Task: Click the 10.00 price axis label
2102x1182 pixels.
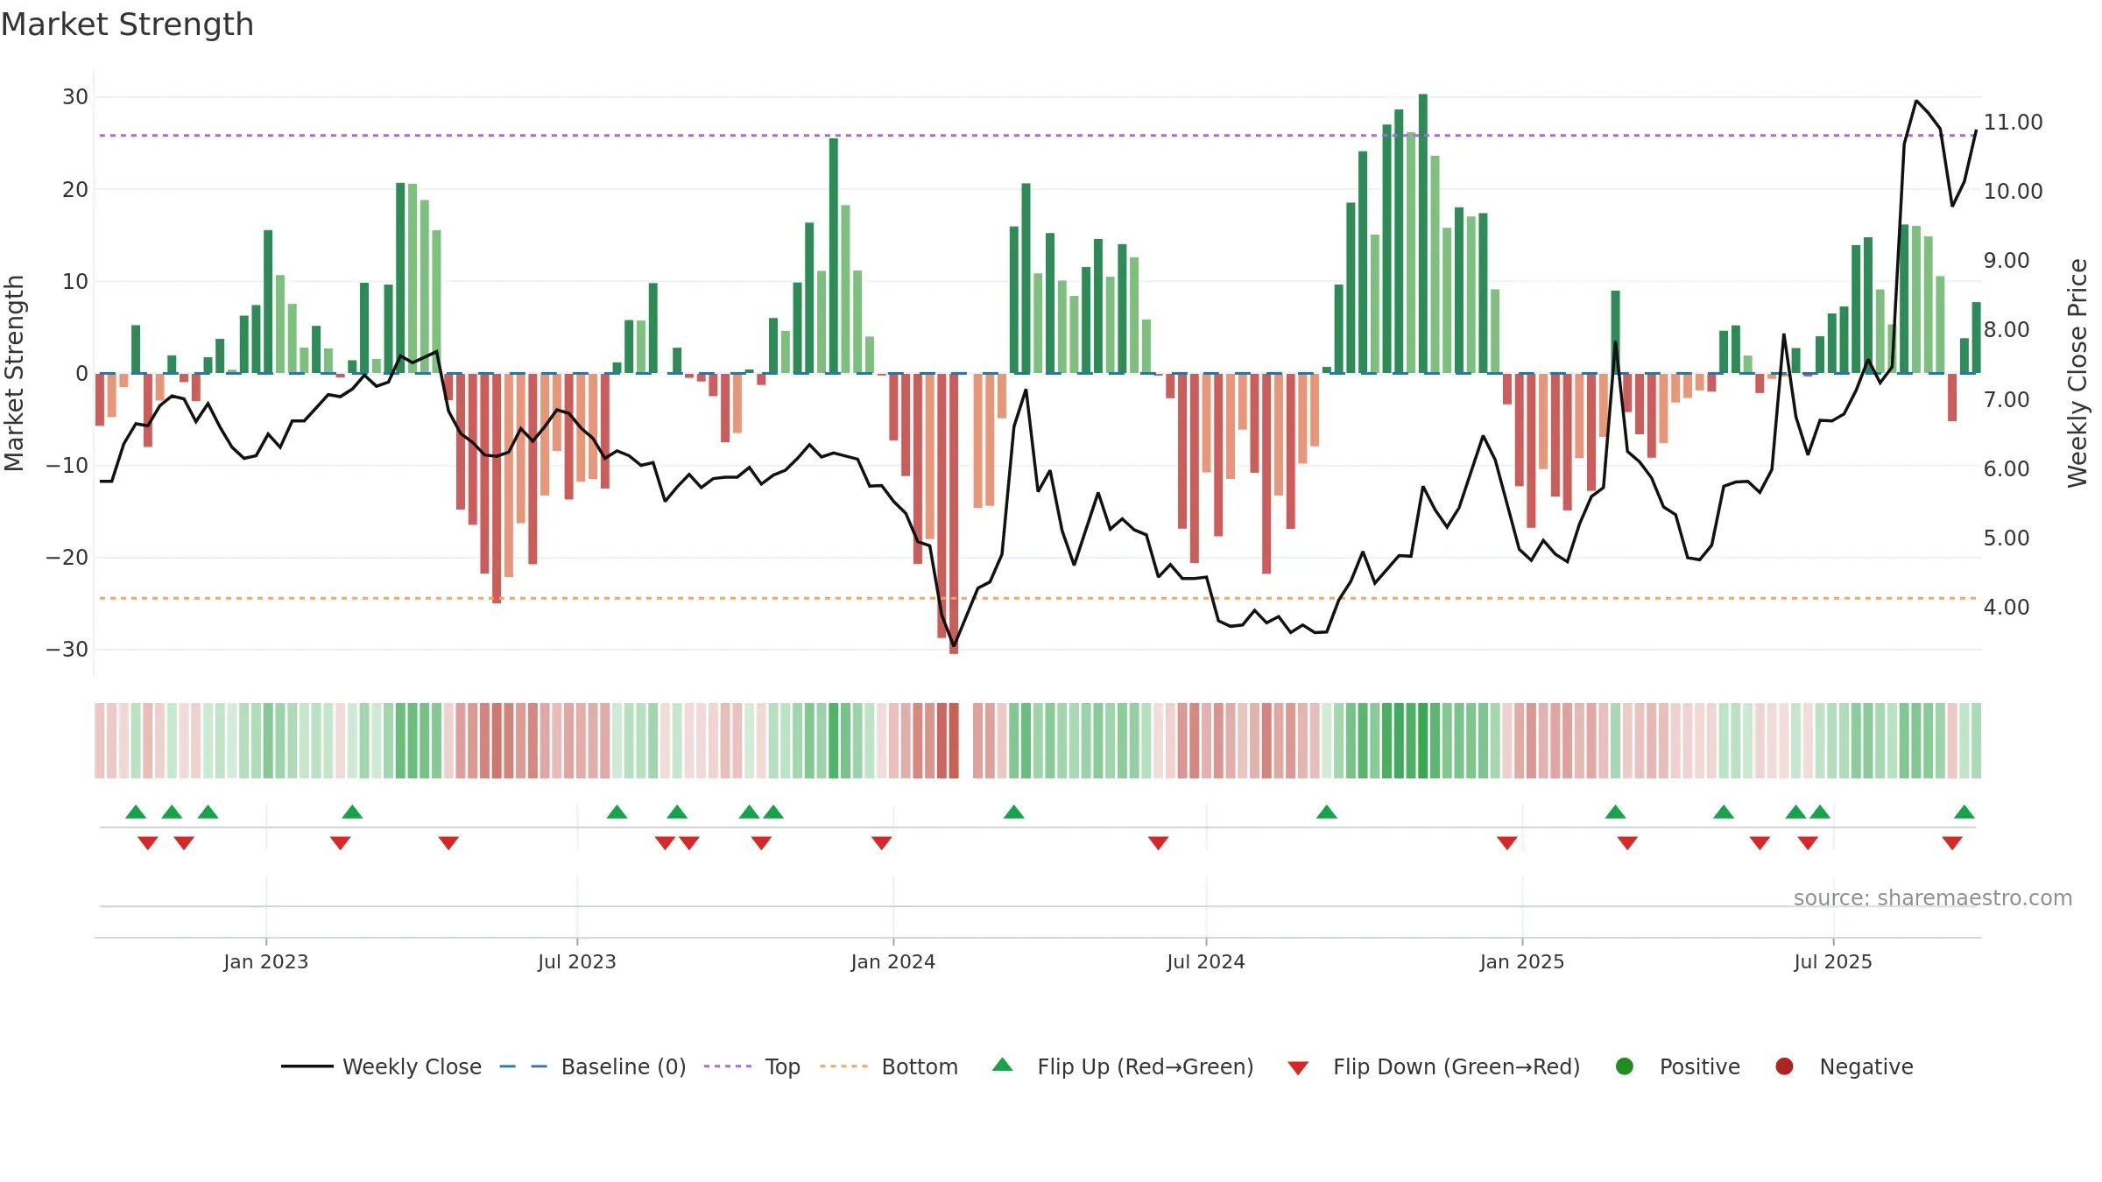Action: 2014,192
